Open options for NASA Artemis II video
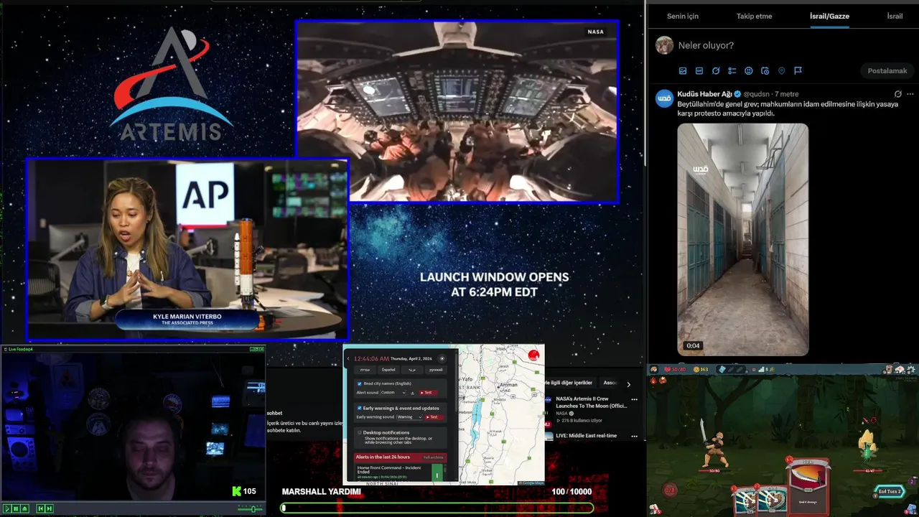 point(634,399)
